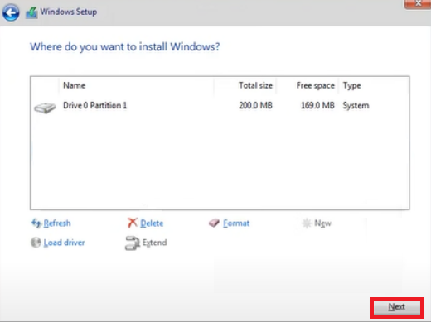Click the New partition link
The width and height of the screenshot is (431, 322).
click(322, 223)
